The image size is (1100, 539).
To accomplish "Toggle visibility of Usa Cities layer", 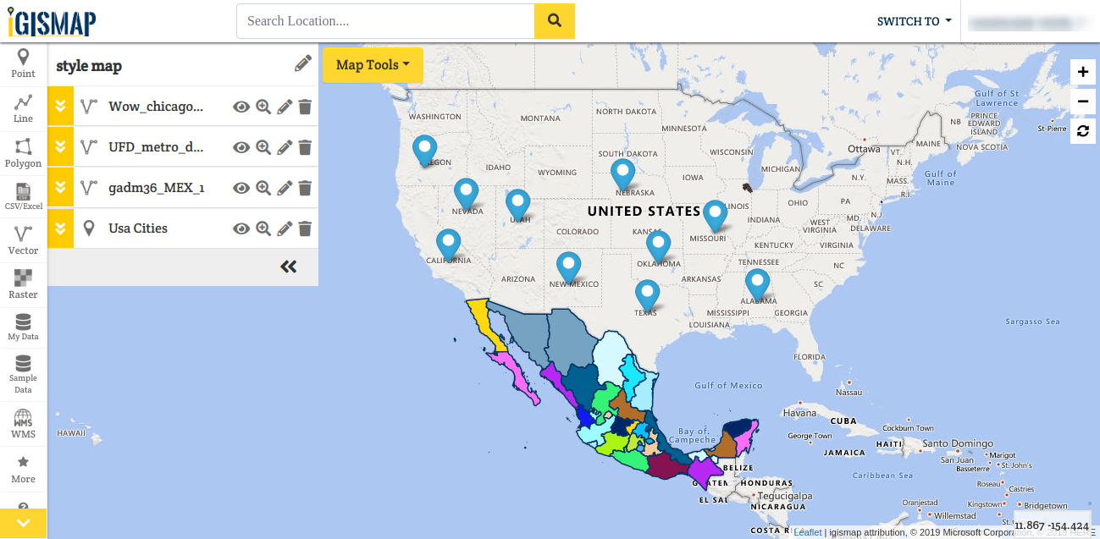I will point(241,228).
